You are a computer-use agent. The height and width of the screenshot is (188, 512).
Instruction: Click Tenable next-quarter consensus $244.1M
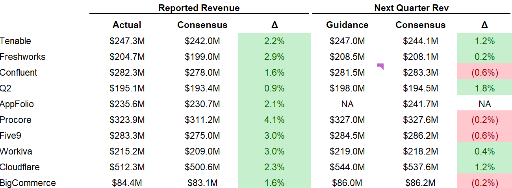pos(420,41)
